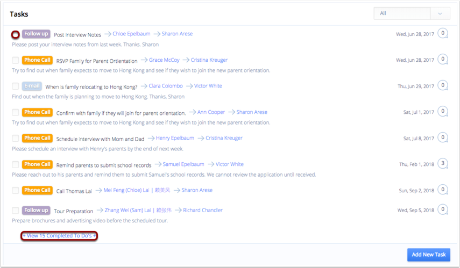
Task: Complete the Confirm with family task checkbox
Action: coord(16,112)
